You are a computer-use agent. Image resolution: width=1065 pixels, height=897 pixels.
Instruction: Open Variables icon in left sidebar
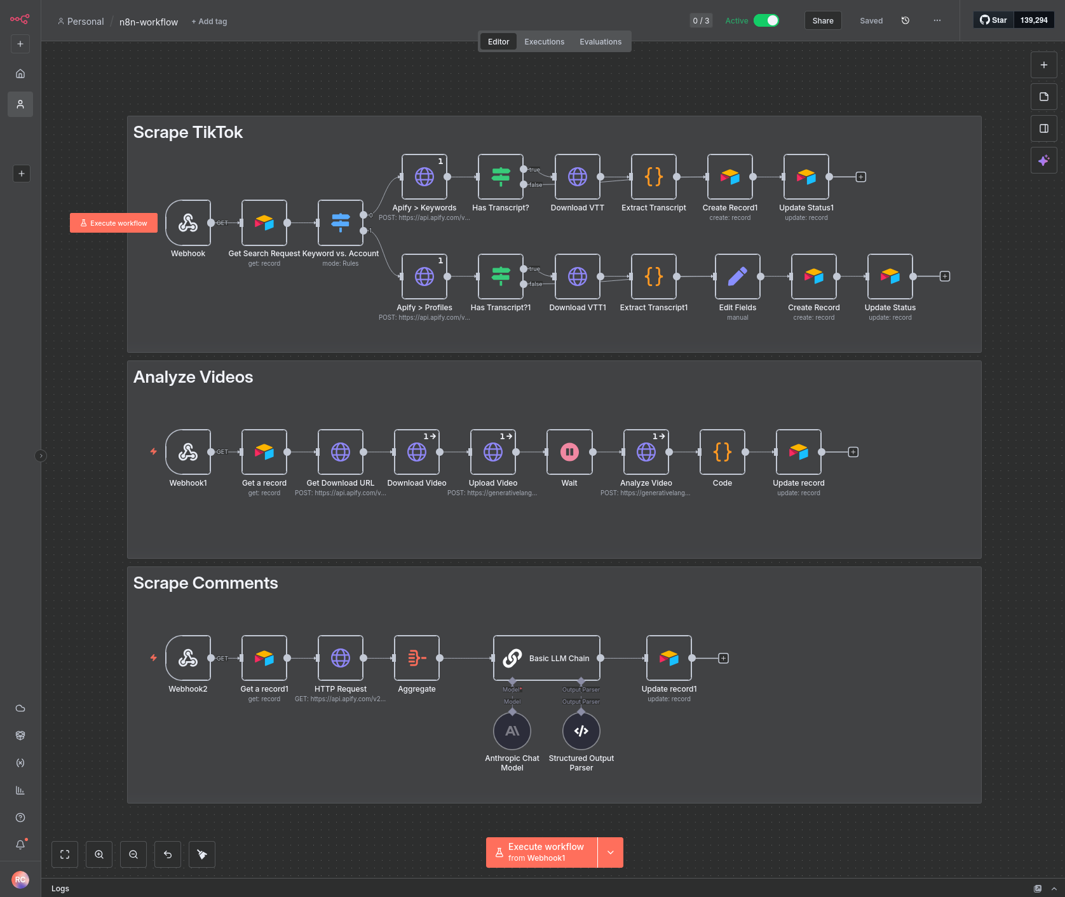pyautogui.click(x=20, y=763)
